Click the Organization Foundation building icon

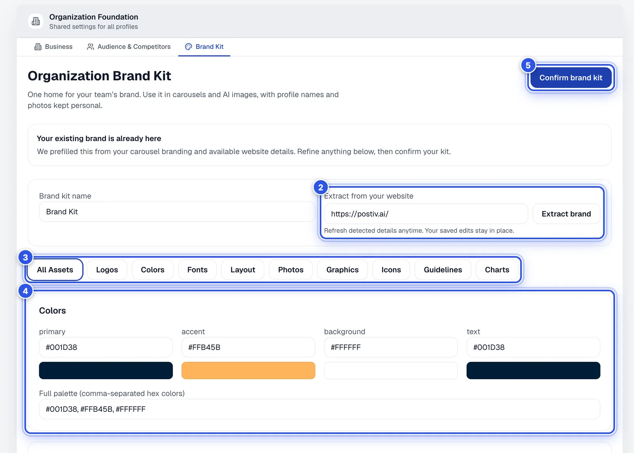click(x=36, y=21)
